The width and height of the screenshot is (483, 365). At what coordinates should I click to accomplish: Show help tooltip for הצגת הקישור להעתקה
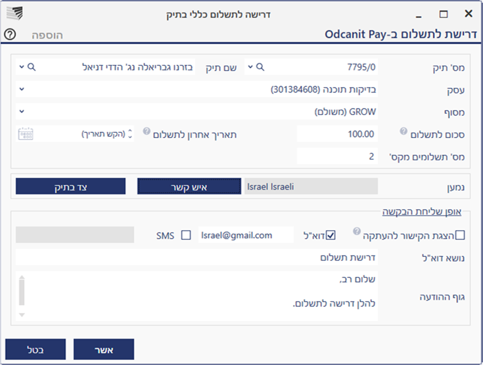click(356, 231)
